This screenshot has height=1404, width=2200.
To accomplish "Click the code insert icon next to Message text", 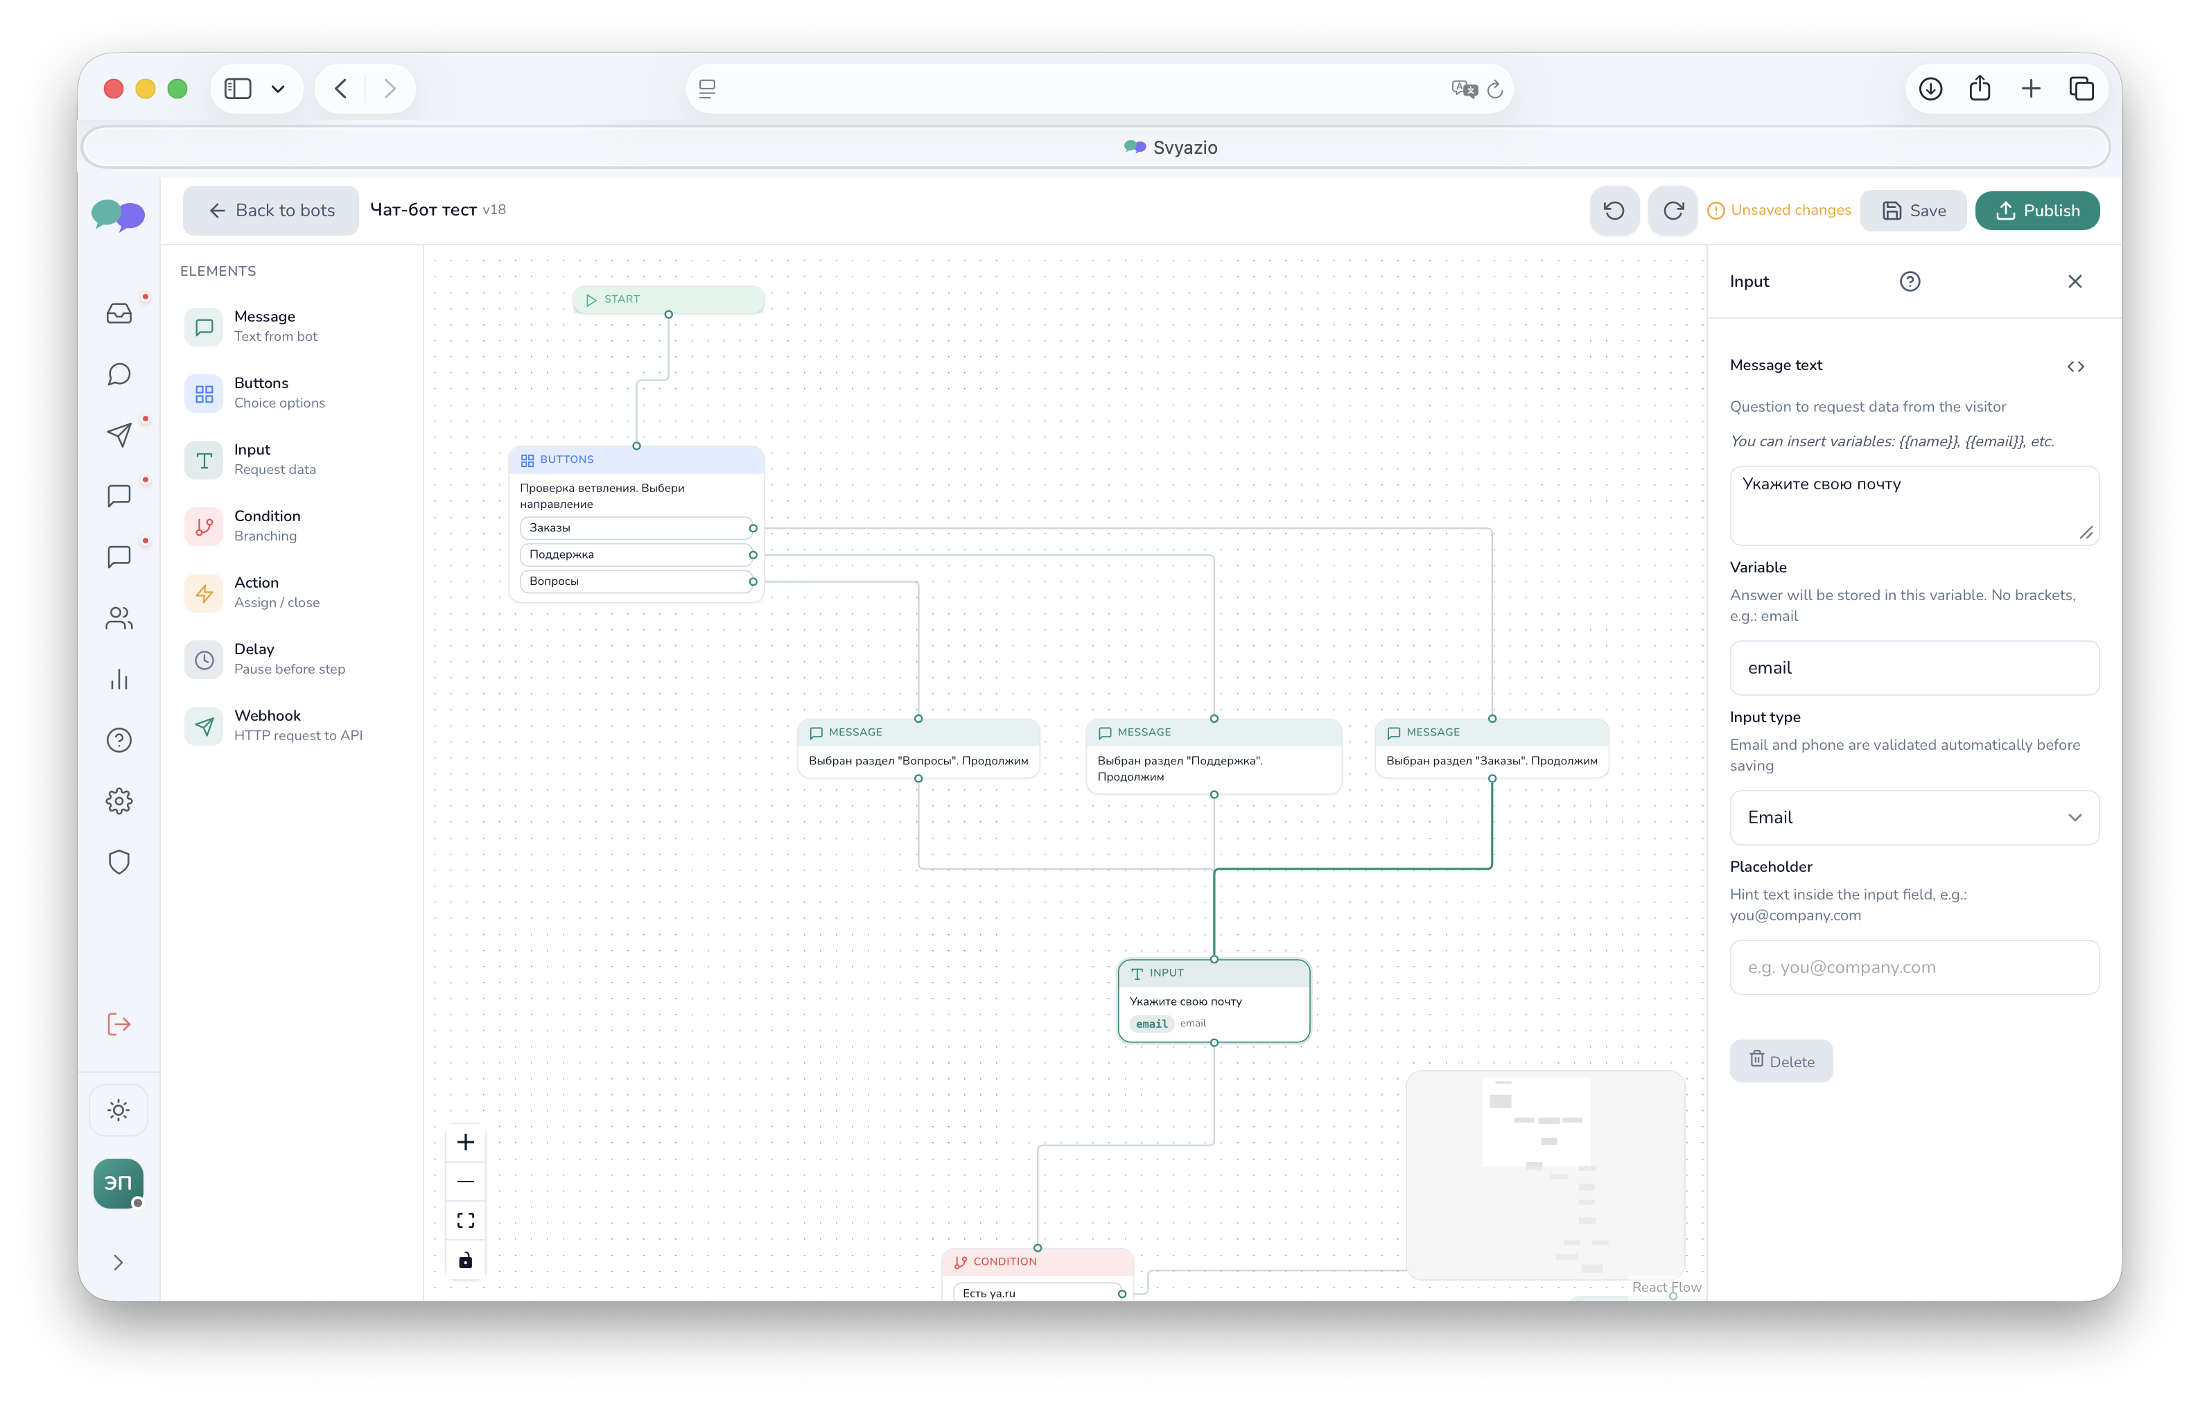I will (x=2076, y=367).
